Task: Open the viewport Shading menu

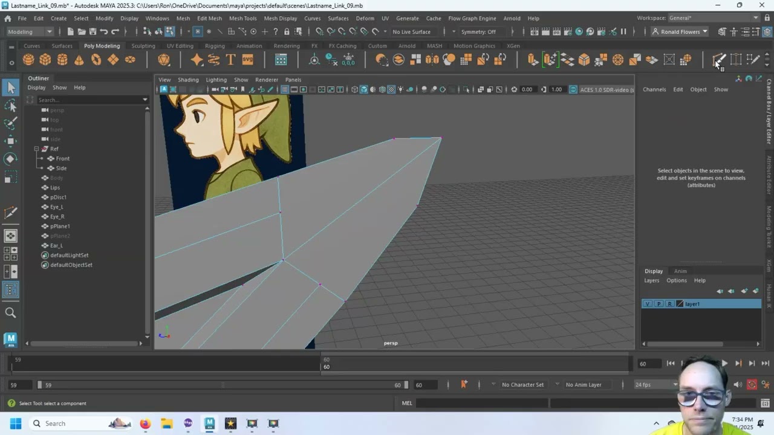Action: pyautogui.click(x=188, y=80)
